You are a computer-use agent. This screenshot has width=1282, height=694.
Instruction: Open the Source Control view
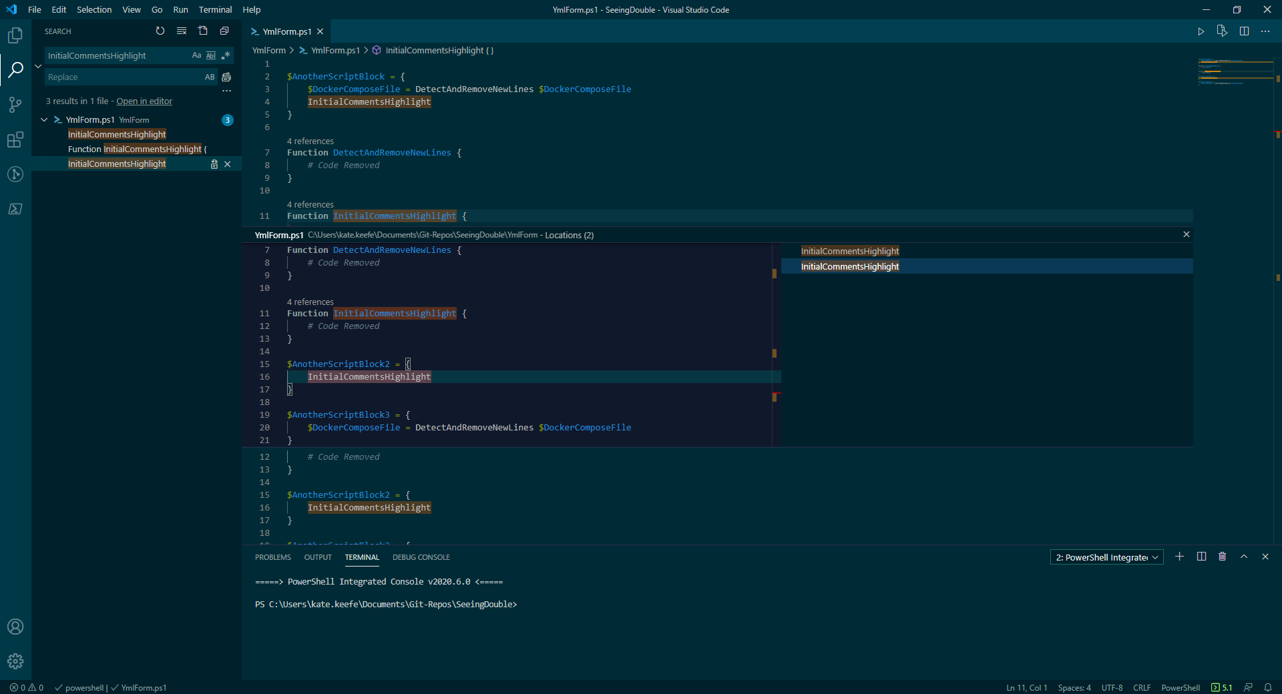tap(15, 105)
